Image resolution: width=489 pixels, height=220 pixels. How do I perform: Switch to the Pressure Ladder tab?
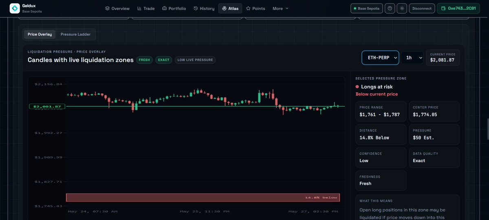(x=75, y=34)
